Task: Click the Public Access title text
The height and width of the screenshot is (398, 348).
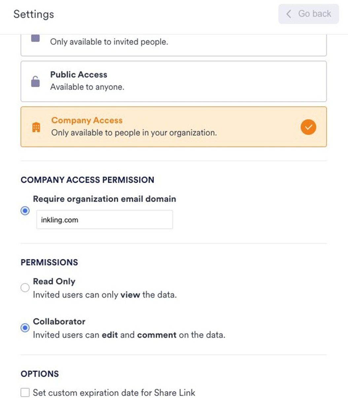Action: coord(79,75)
